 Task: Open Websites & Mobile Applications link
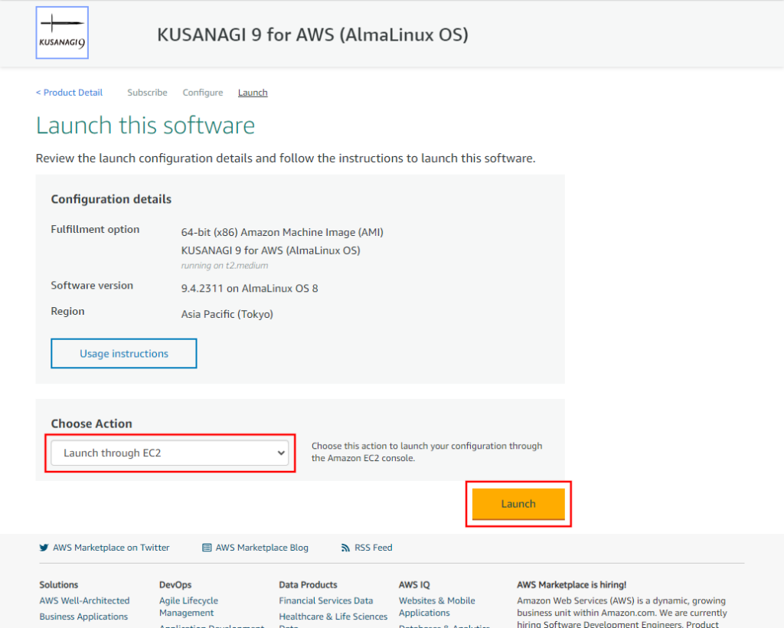[437, 607]
